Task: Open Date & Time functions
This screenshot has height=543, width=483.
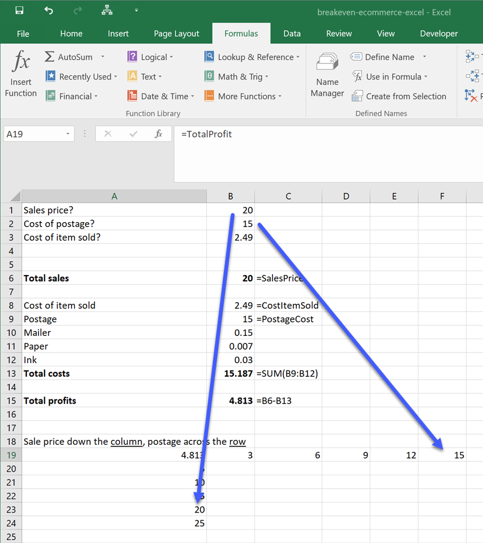Action: click(160, 96)
